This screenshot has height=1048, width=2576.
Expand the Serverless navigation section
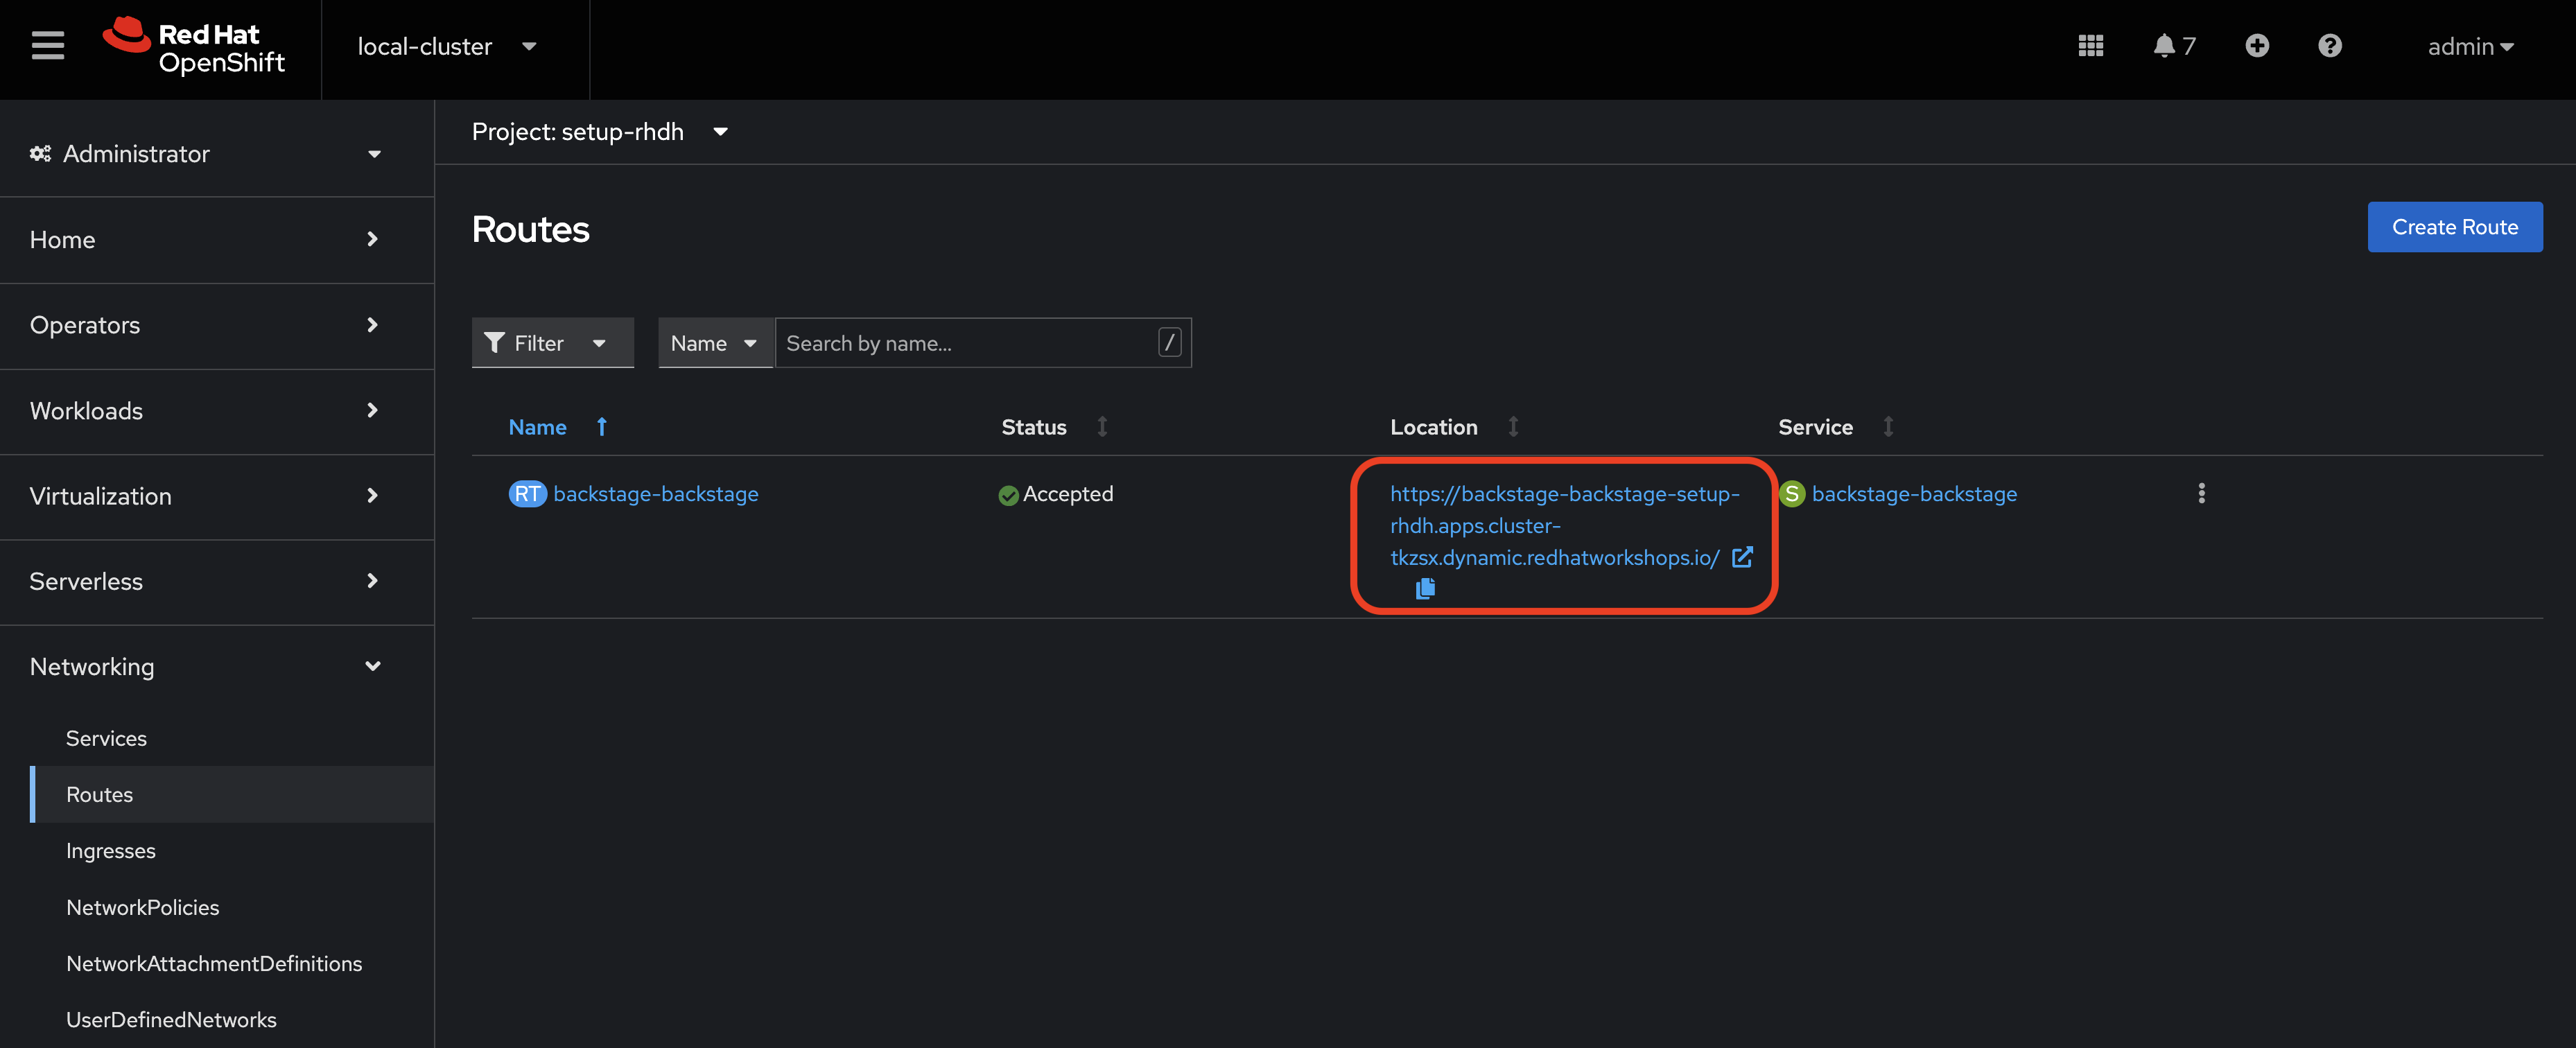tap(217, 581)
